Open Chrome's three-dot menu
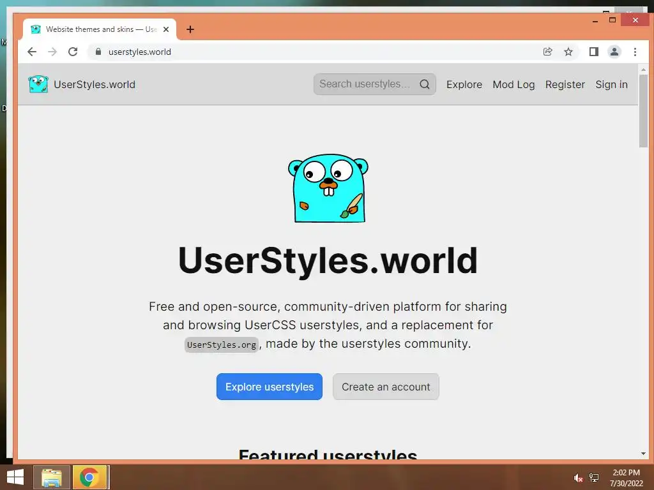The height and width of the screenshot is (490, 654). [635, 52]
